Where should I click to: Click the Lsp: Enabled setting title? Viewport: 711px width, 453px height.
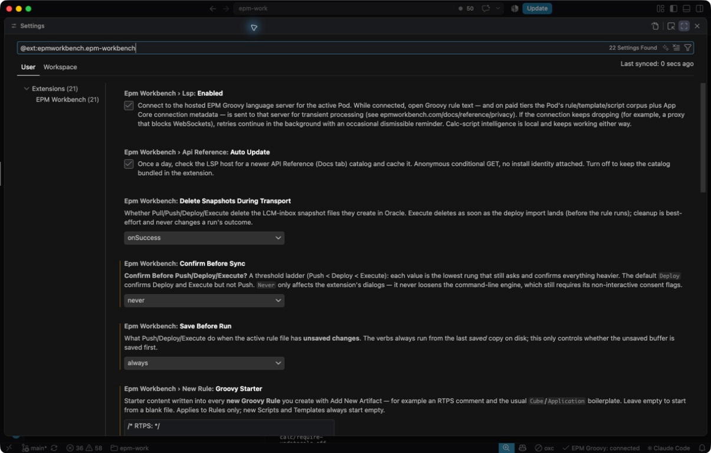173,93
